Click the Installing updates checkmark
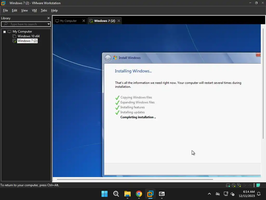266x200 pixels. tap(117, 113)
